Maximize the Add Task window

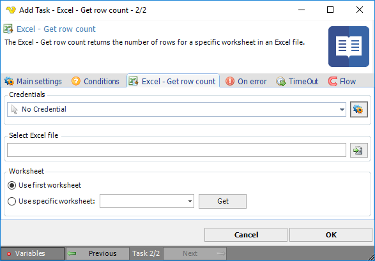(x=330, y=10)
